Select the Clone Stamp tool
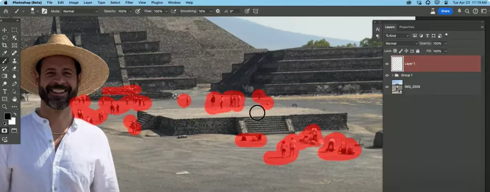Screen dimensions: 490x192 click(14, 61)
